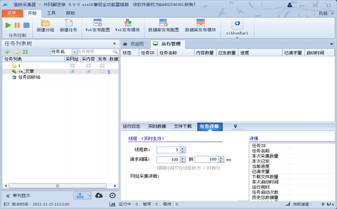Click left arrow of task tree scrollbar
This screenshot has height=209, width=337.
pos(6,186)
